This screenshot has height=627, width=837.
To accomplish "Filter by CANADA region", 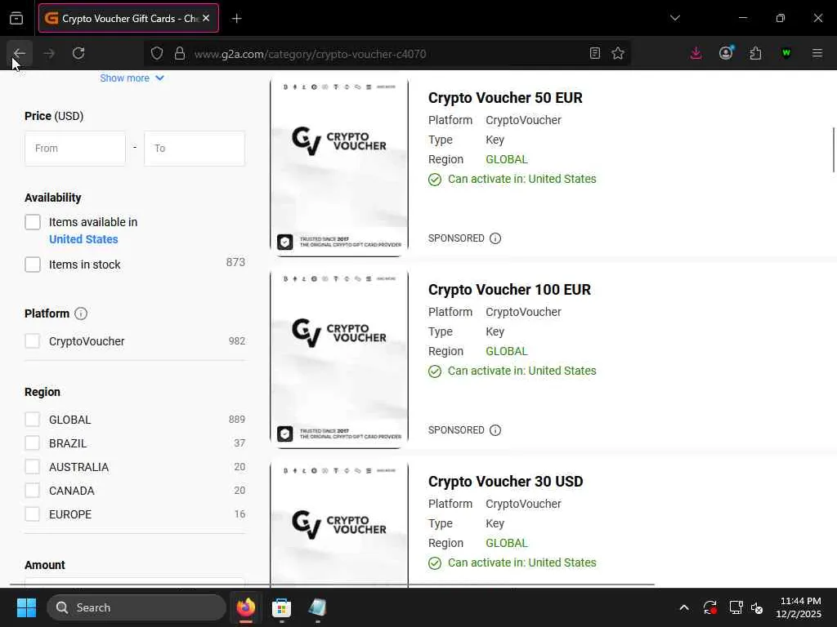I will [x=33, y=491].
